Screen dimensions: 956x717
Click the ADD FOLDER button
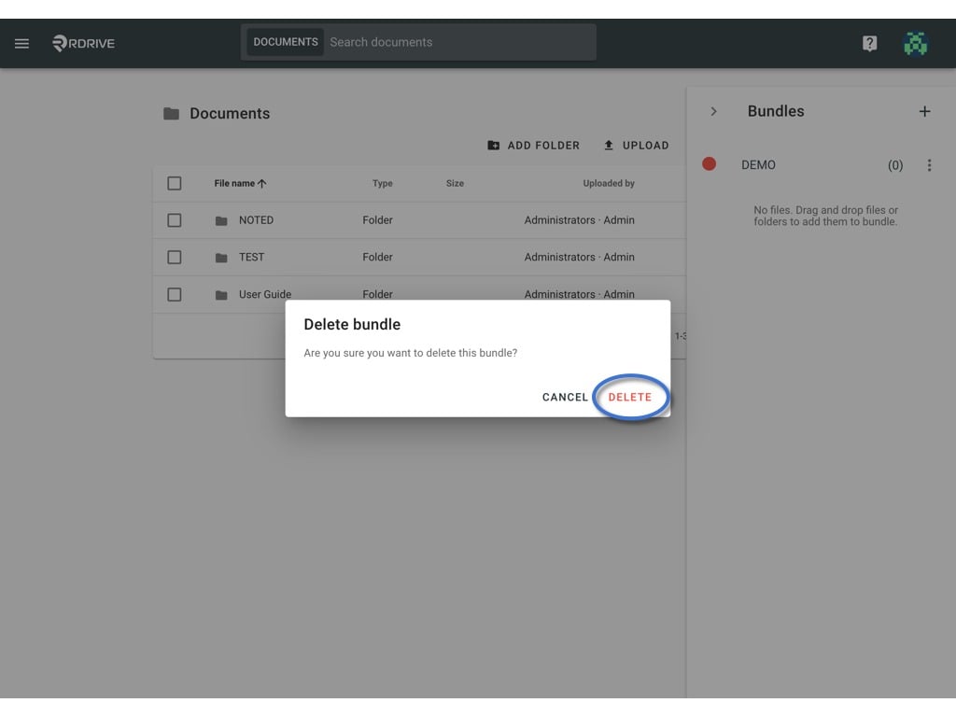[x=533, y=145]
